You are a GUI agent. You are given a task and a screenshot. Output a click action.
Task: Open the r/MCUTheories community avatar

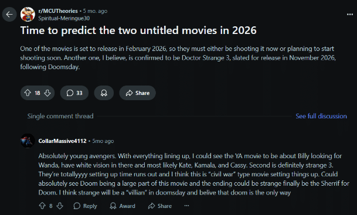click(x=28, y=14)
